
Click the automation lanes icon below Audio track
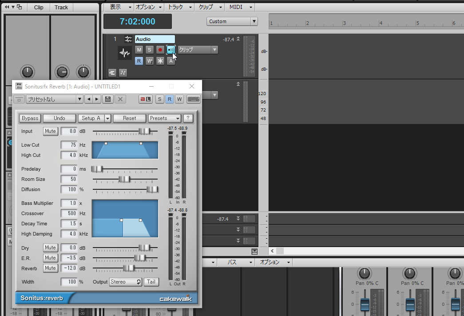[123, 72]
